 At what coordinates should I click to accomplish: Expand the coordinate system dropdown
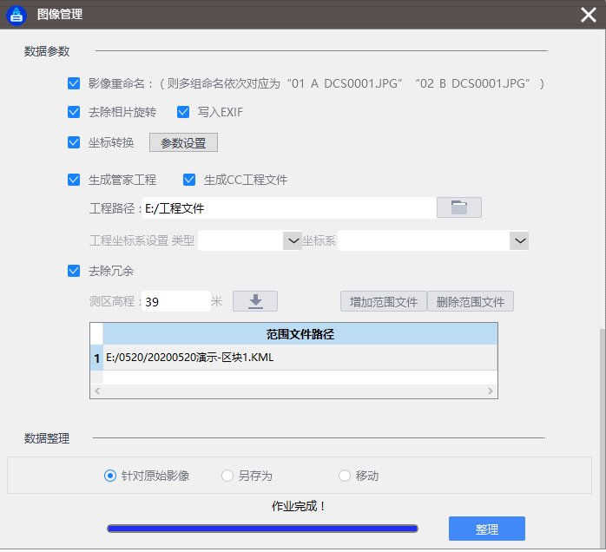click(x=519, y=240)
